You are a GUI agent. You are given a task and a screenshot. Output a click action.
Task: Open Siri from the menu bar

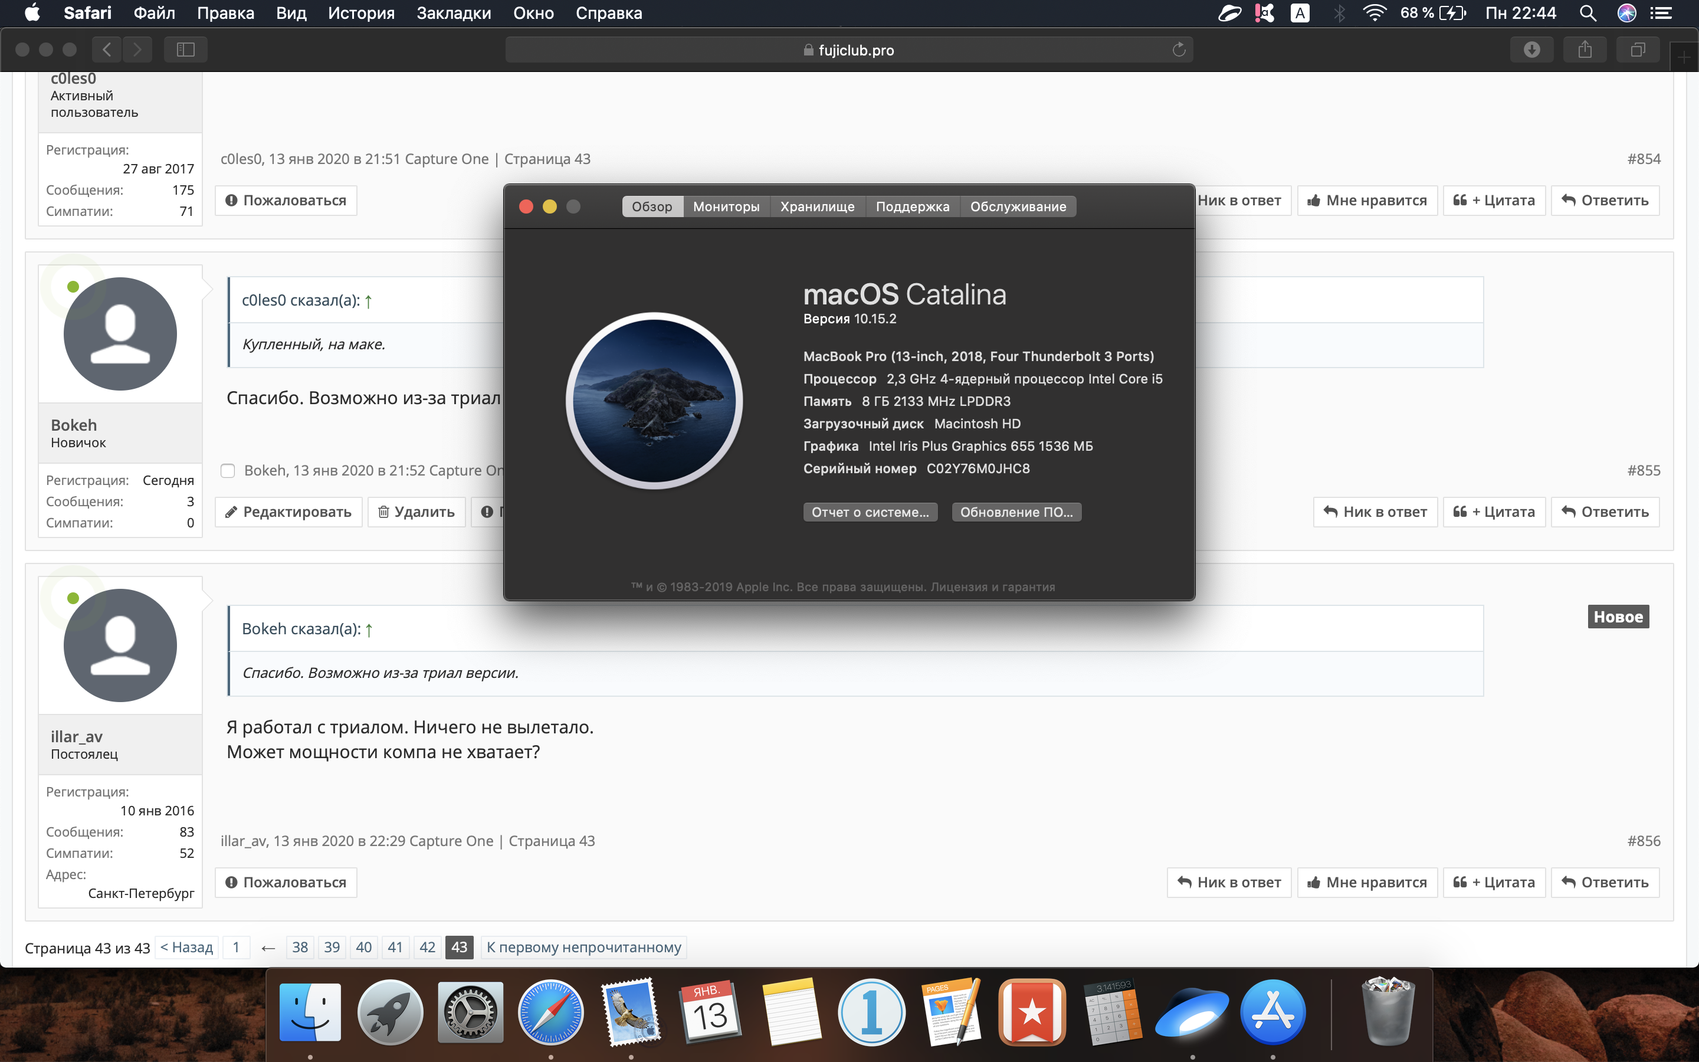click(1626, 12)
